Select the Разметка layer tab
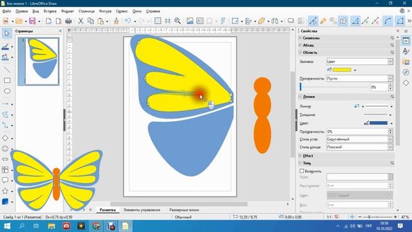This screenshot has height=232, width=412. click(x=108, y=210)
